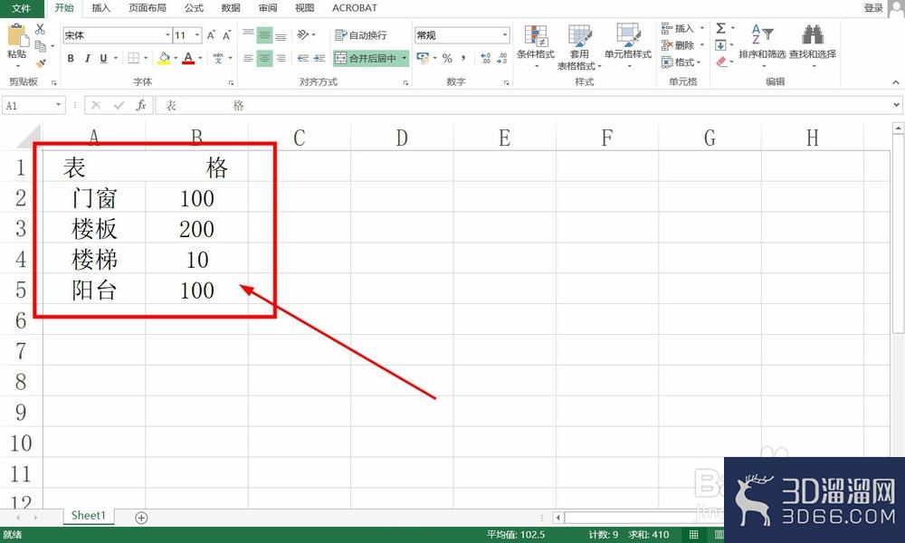This screenshot has height=543, width=905.
Task: Click the Copy icon
Action: pos(40,46)
